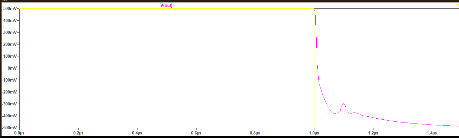This screenshot has width=459, height=138.
Task: Click the -300mV y-axis label
Action: tap(9, 104)
